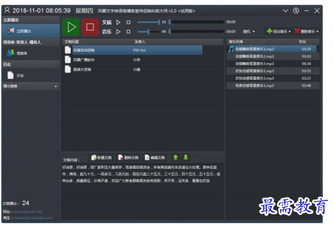The height and width of the screenshot is (225, 333).
Task: Select the megaphone 立即播出 sidebar item
Action: [30, 31]
